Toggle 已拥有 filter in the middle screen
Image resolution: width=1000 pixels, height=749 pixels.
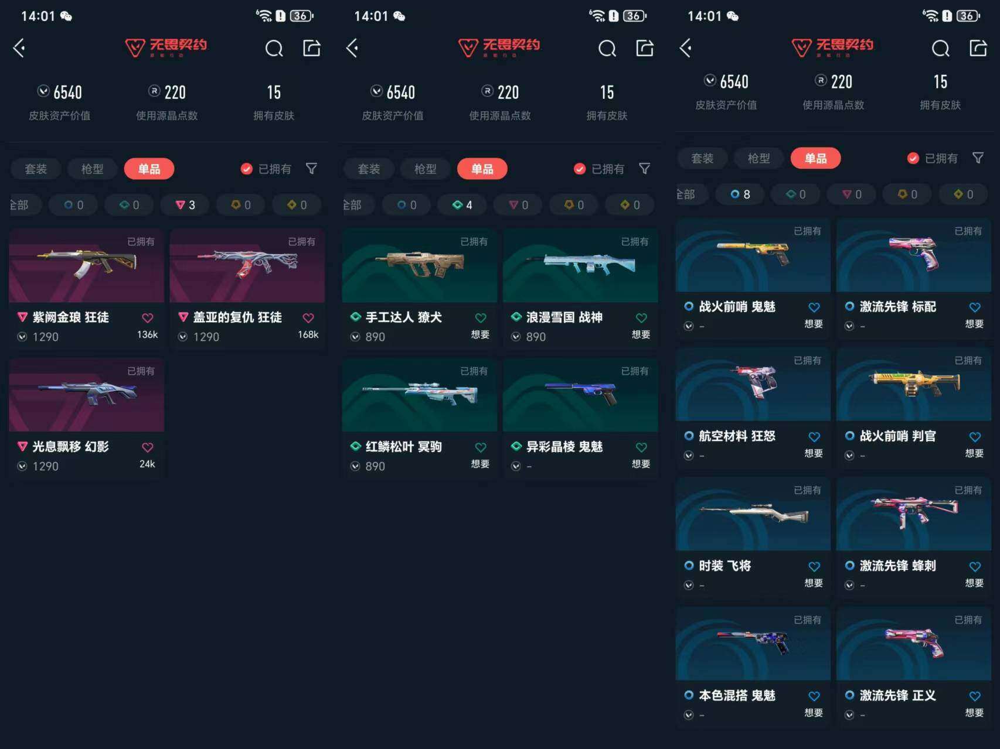click(599, 169)
